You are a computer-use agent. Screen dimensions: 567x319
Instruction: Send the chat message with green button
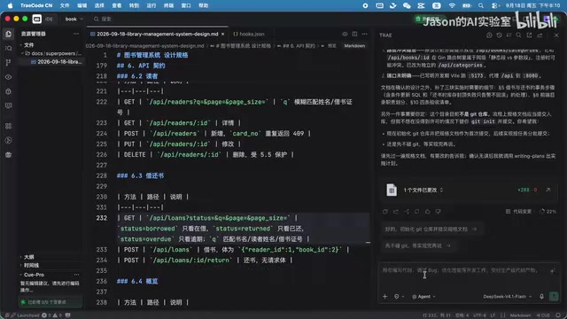click(554, 297)
